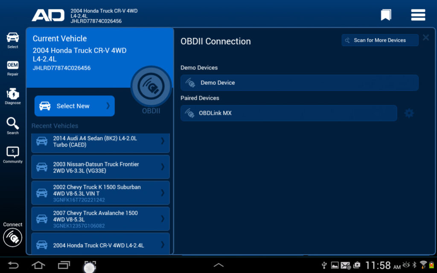This screenshot has height=273, width=437.
Task: Expand the 2003 Nissan-Datsun Frontier entry
Action: 100,166
